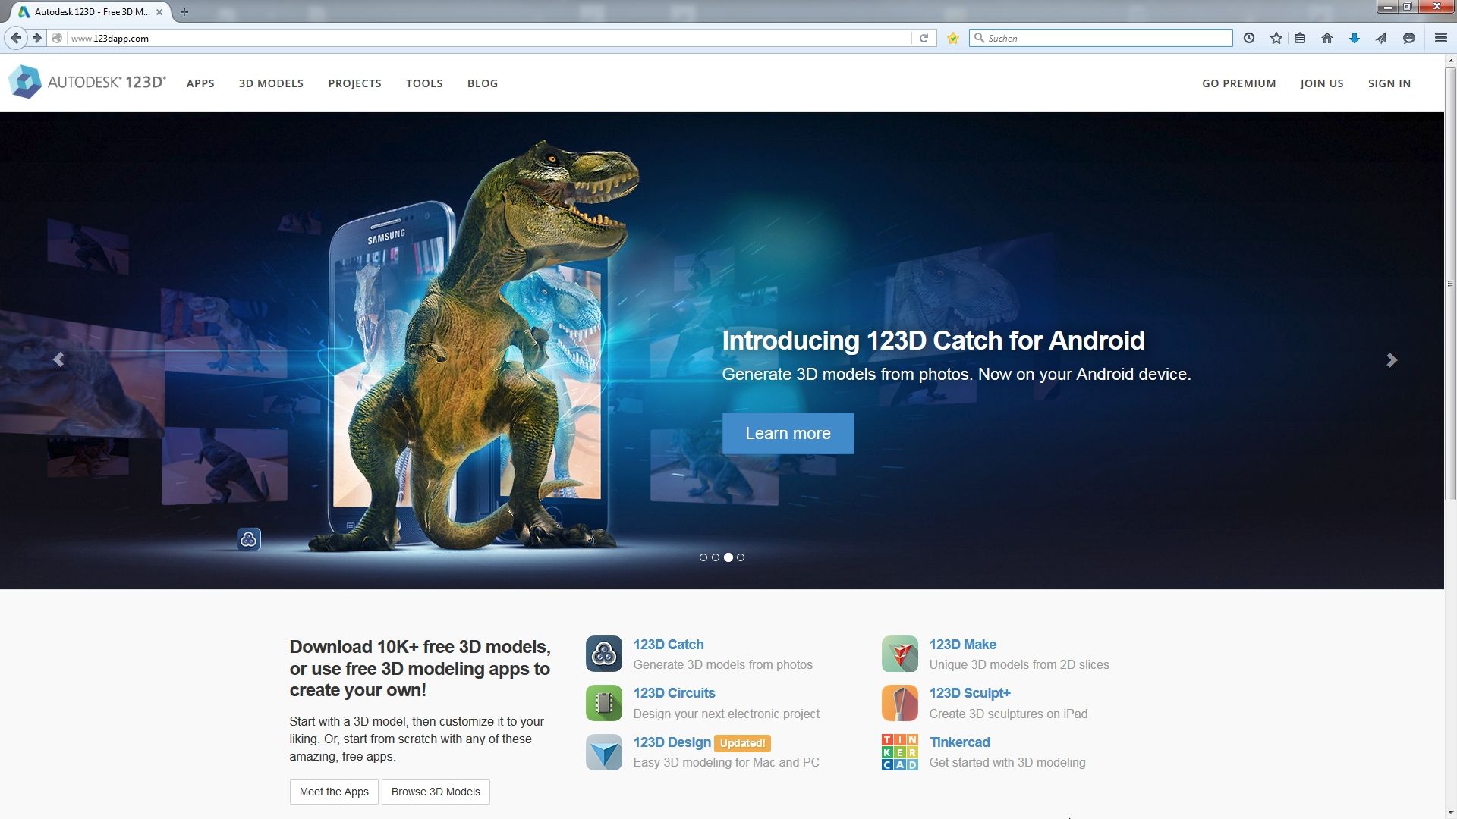The height and width of the screenshot is (819, 1457).
Task: Click Browse 3D Models button
Action: coord(436,792)
